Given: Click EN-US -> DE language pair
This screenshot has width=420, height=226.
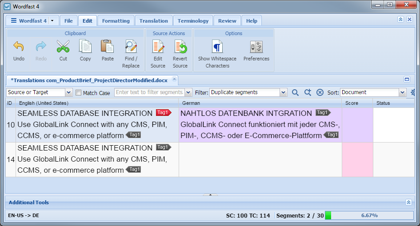Looking at the screenshot, I should (x=24, y=215).
